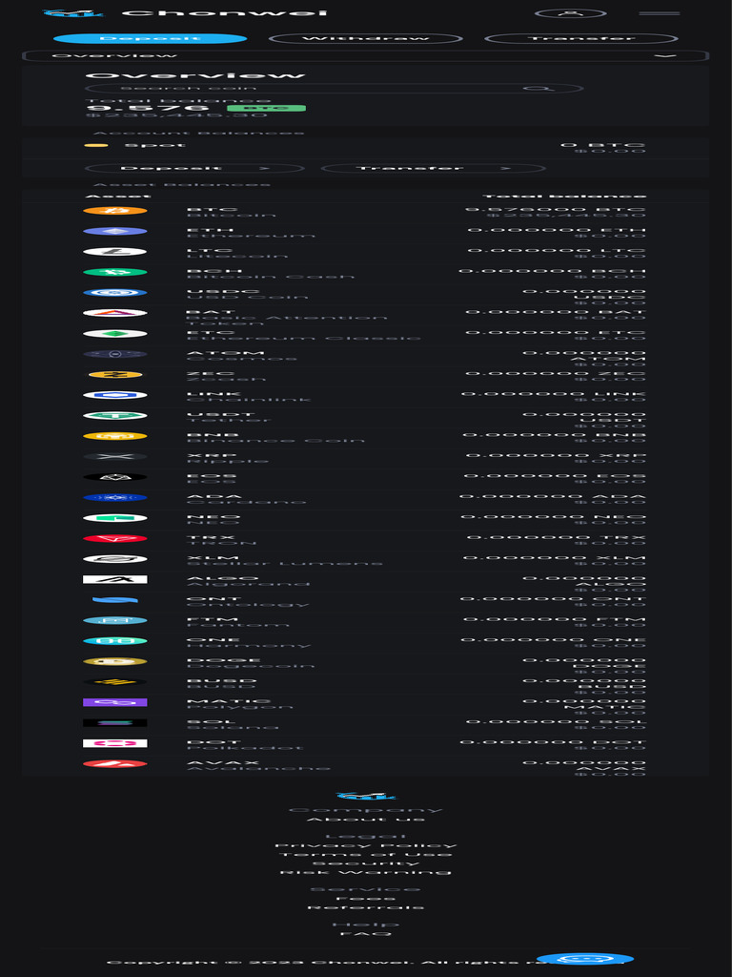Click the Solana SOL coin icon
This screenshot has width=732, height=977.
click(115, 723)
